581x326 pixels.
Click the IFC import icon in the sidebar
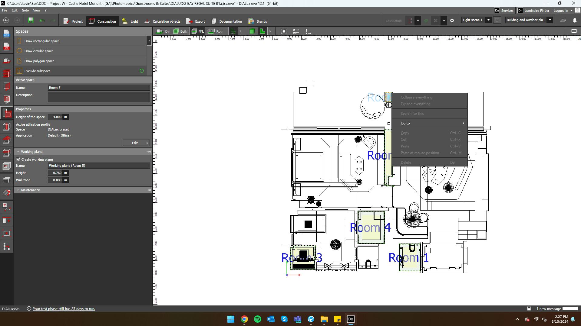tap(7, 47)
